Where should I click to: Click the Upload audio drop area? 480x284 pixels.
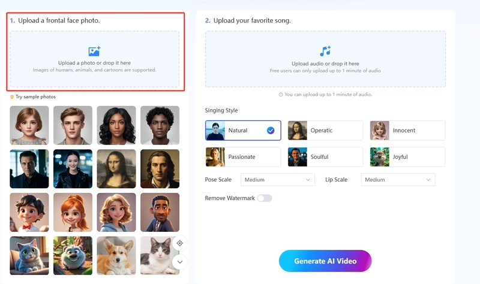(325, 60)
